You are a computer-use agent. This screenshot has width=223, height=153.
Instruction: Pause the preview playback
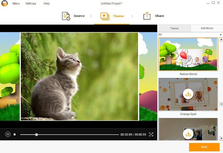(x=8, y=134)
